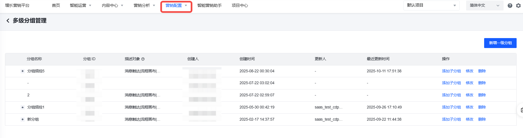Click the back arrow beside 多级分组管理
Viewport: 523px width, 138px height.
8,21
